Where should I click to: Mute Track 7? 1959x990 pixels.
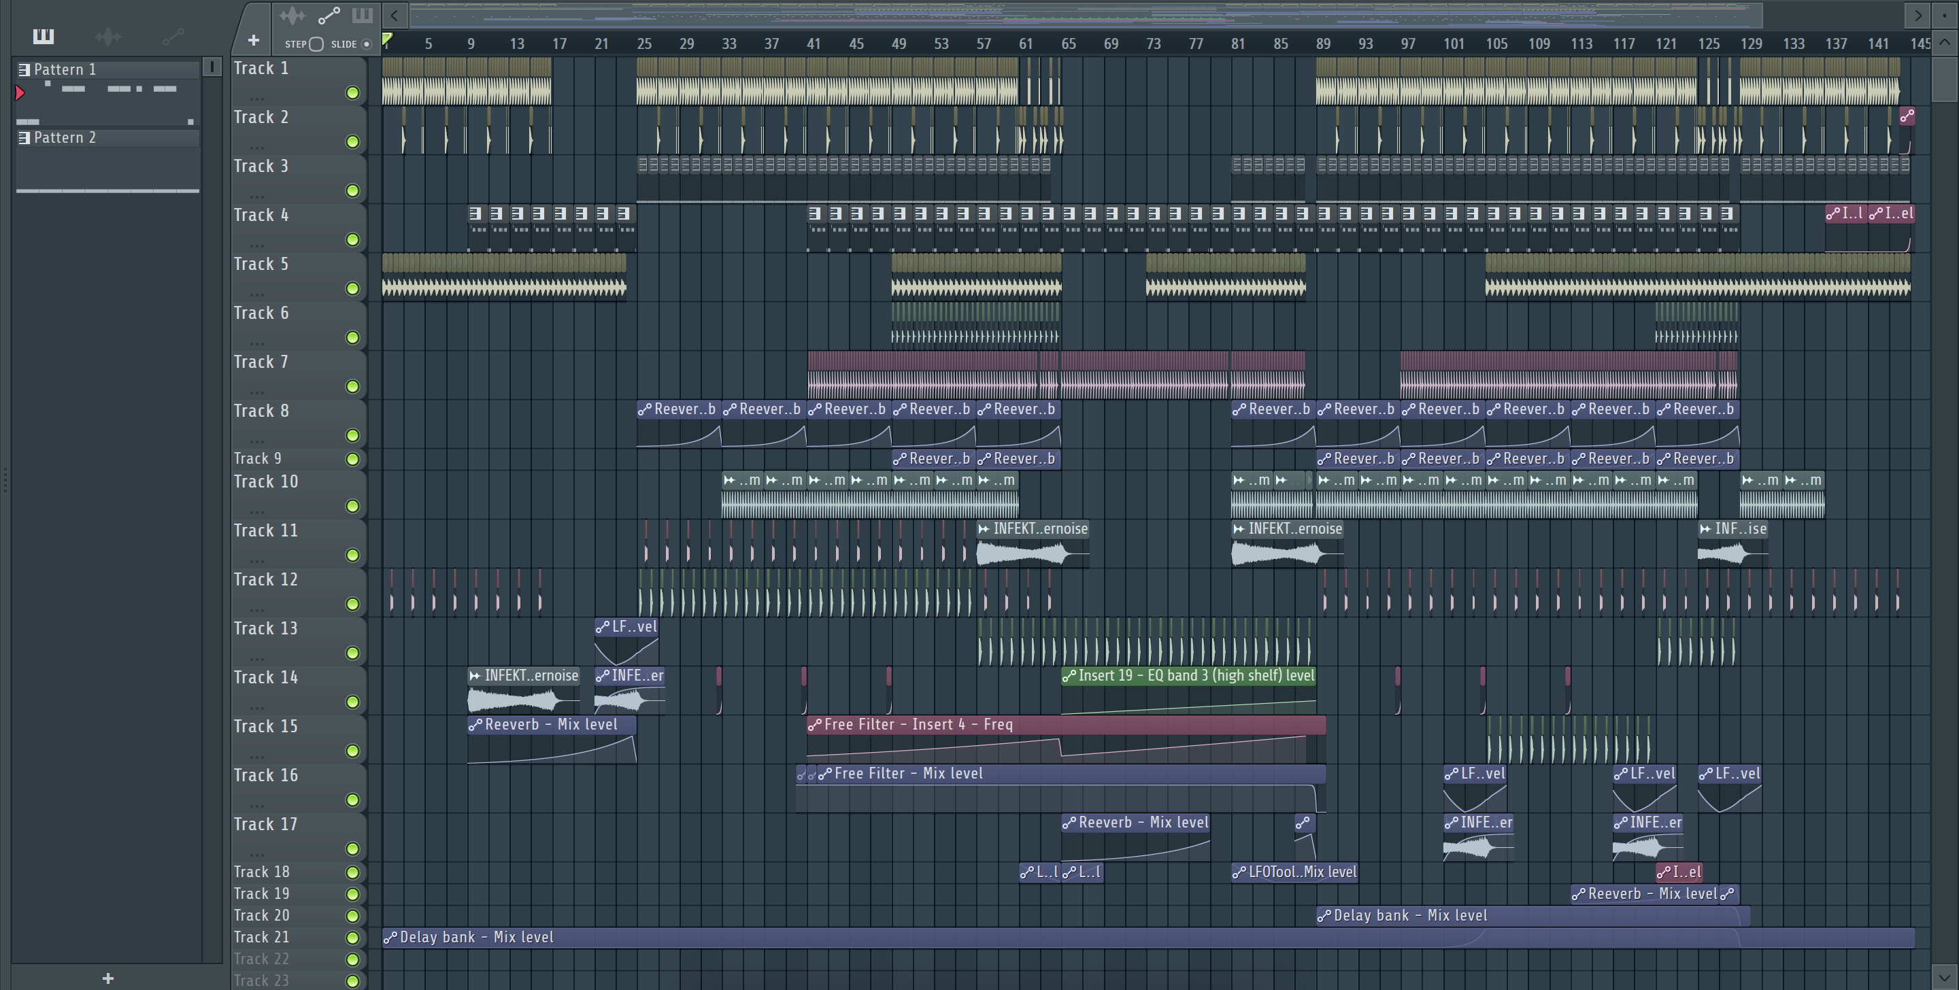[x=352, y=386]
